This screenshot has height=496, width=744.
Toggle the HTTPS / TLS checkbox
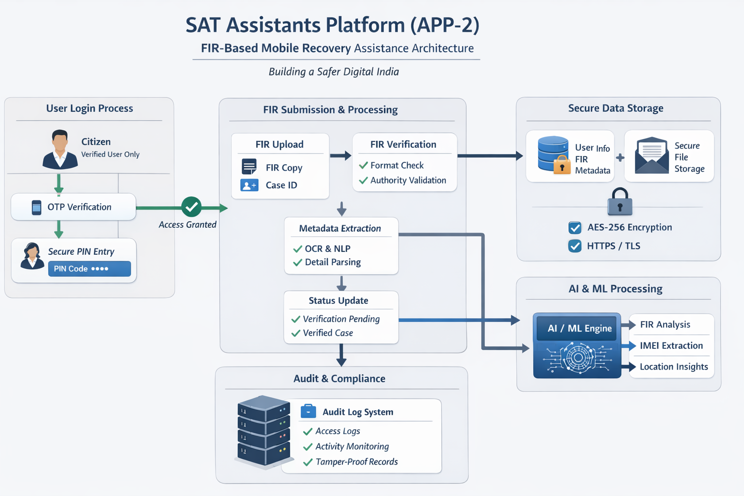click(574, 246)
